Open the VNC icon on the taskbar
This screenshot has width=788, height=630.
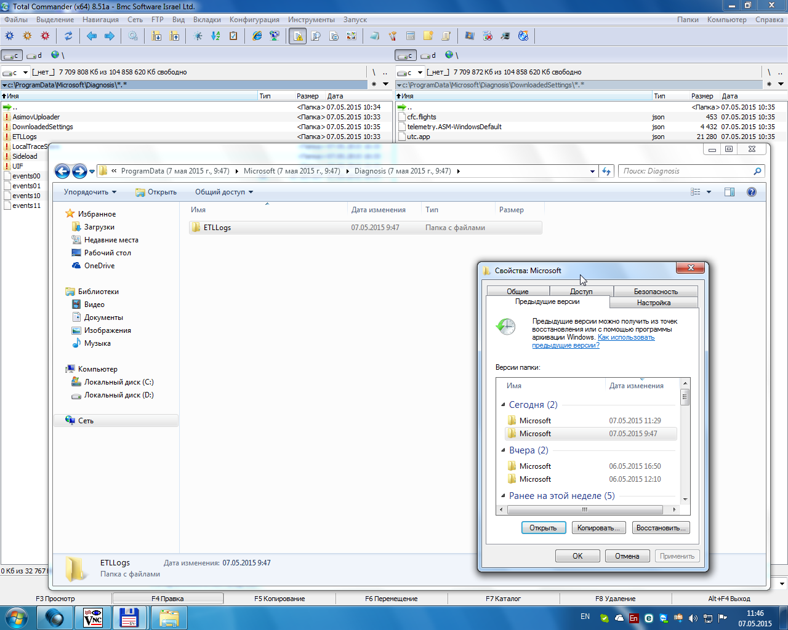point(92,618)
